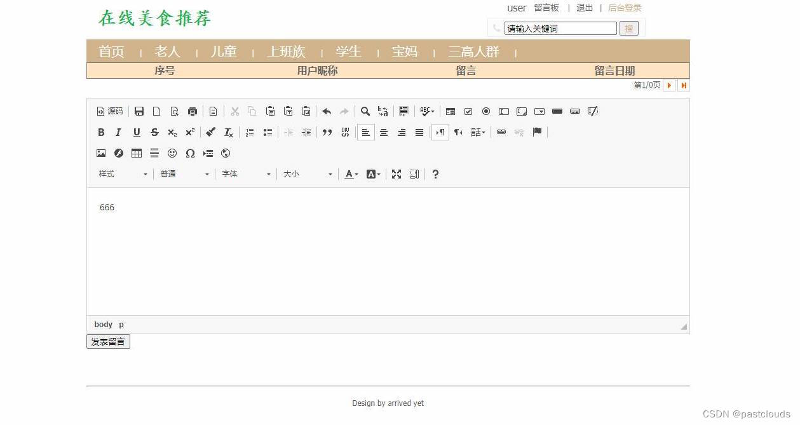
Task: Open the Templates icon
Action: pos(214,111)
